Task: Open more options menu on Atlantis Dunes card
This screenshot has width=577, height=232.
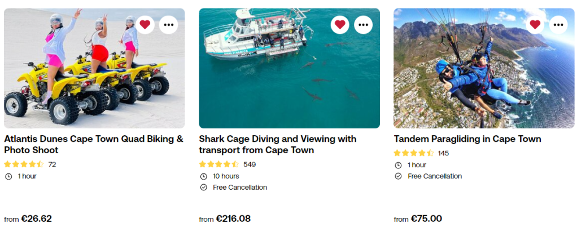Action: [x=168, y=24]
